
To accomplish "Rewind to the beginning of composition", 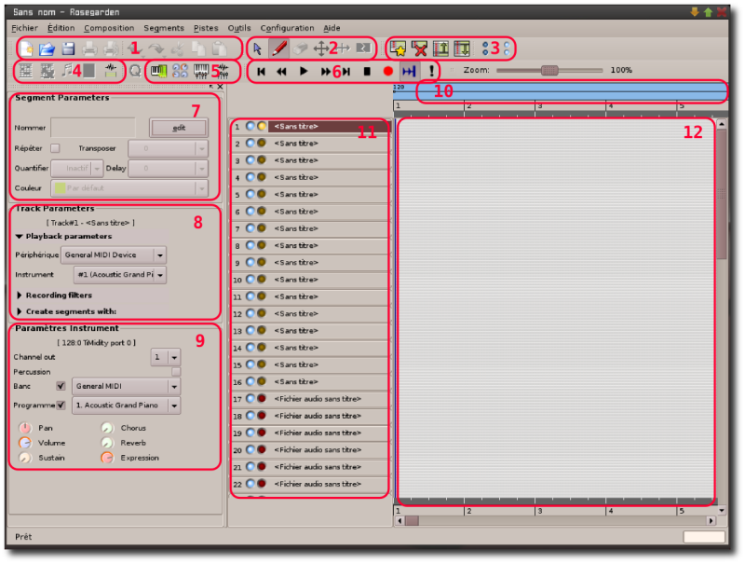I will click(x=261, y=72).
